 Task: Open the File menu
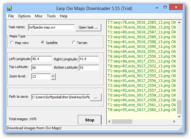pos(11,16)
